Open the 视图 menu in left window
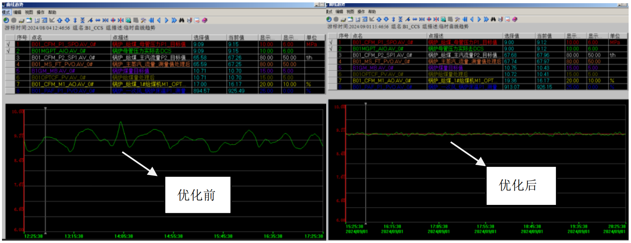This screenshot has height=243, width=631. (x=29, y=12)
